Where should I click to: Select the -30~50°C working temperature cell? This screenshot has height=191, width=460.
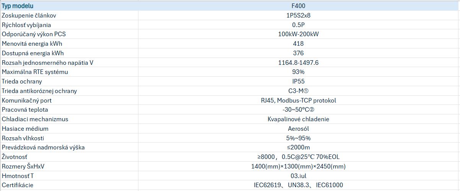coord(298,110)
